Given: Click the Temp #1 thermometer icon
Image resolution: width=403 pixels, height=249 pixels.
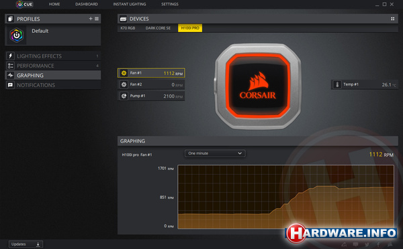Looking at the screenshot, I should pos(337,84).
